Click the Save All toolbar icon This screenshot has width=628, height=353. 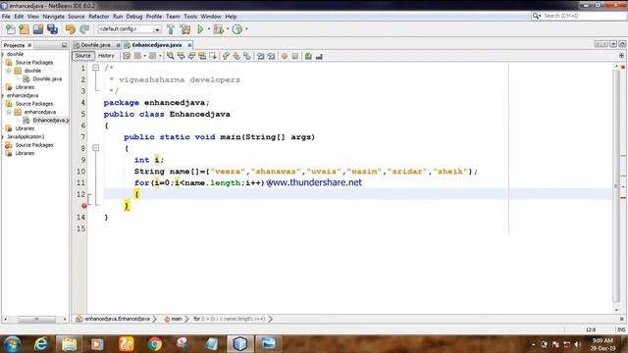pyautogui.click(x=52, y=29)
